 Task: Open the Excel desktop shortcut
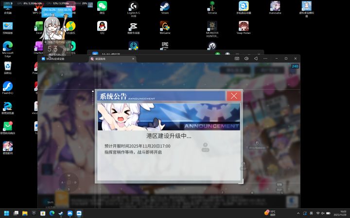[39, 28]
